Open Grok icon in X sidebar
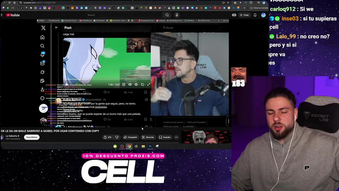Viewport: 339px width, 191px height. coord(42,72)
